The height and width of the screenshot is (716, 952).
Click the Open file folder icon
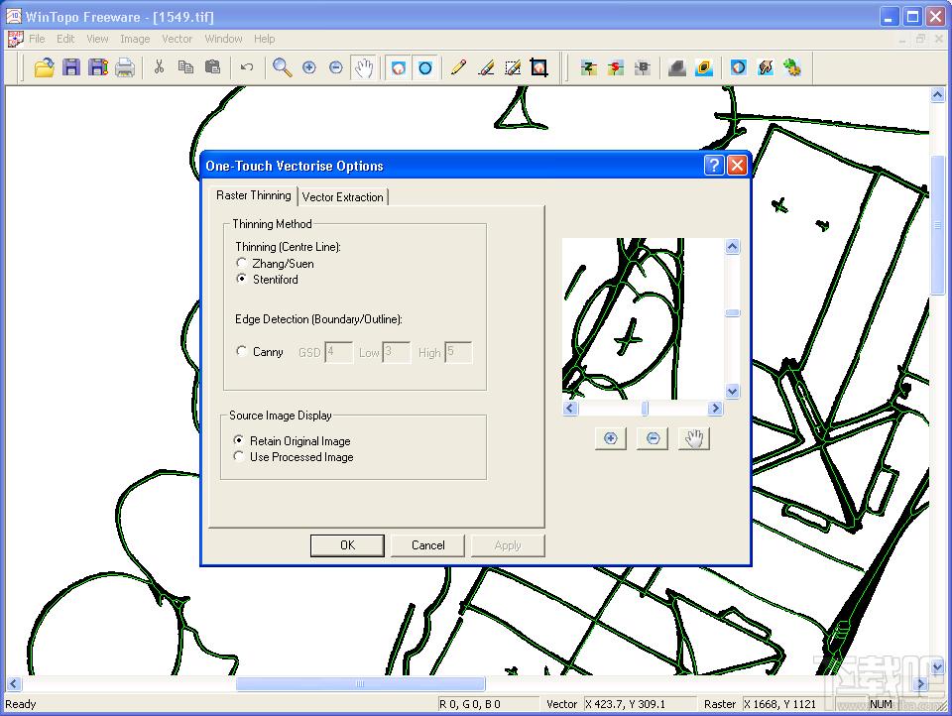tap(44, 67)
